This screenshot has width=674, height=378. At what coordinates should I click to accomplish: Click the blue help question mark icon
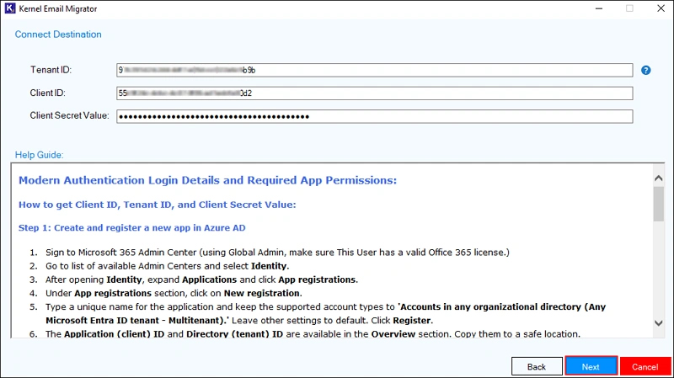[645, 70]
